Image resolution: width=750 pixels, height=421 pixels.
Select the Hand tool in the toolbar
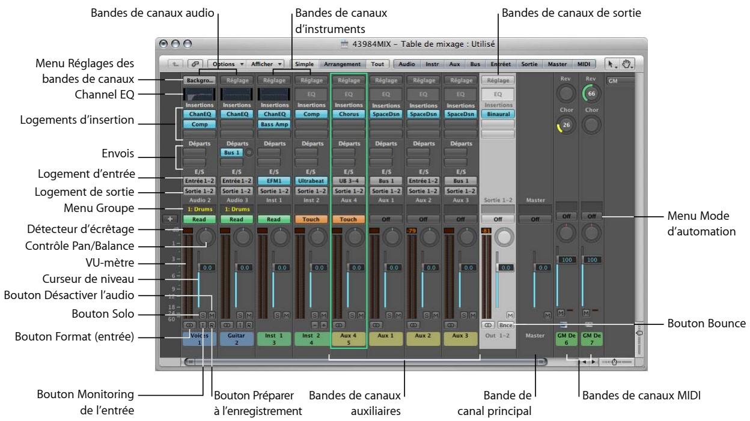pos(629,63)
